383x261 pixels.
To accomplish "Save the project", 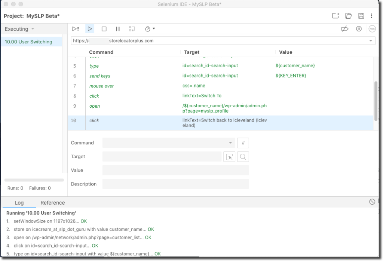I will coord(361,16).
